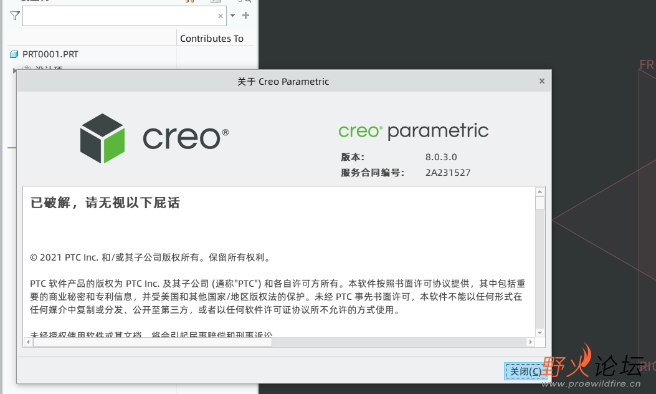Click the blue part icon beside PRT0001.PRT
This screenshot has width=656, height=394.
14,54
